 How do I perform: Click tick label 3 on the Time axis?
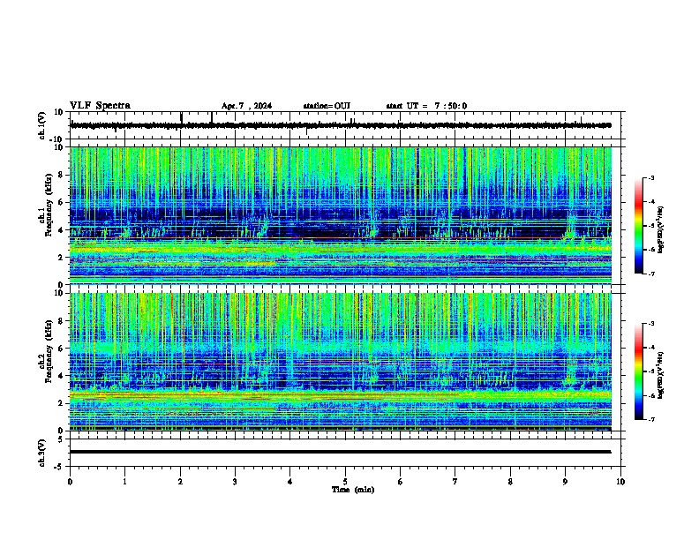pyautogui.click(x=235, y=482)
